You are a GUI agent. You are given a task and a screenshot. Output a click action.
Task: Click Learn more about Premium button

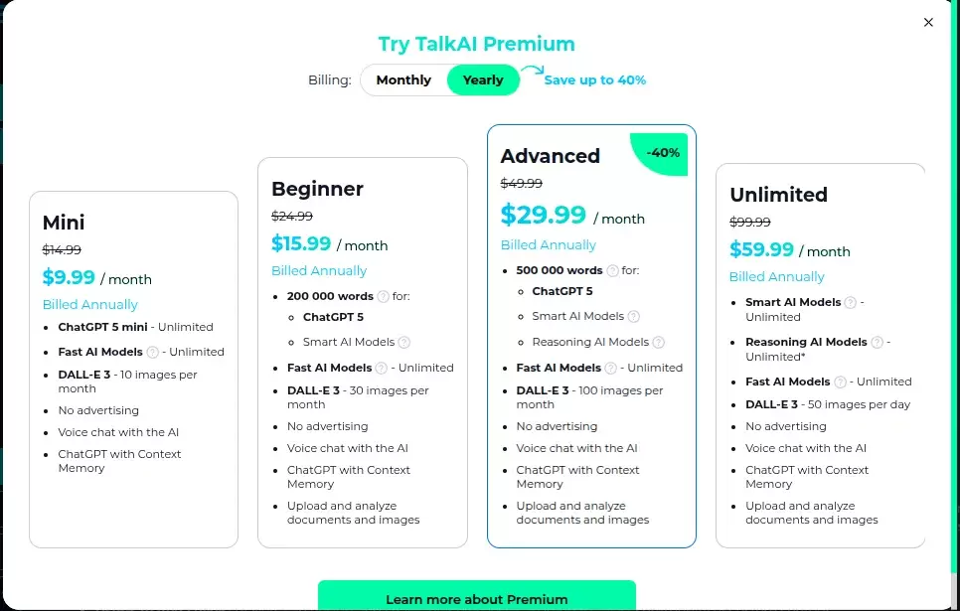(477, 599)
